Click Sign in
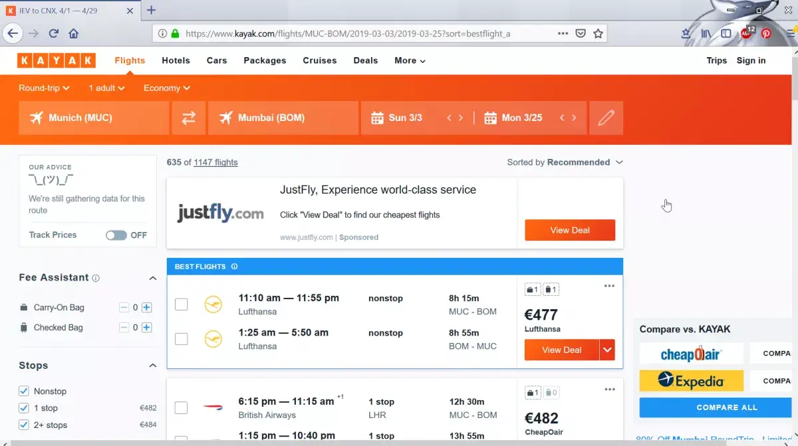This screenshot has width=798, height=446. (751, 60)
